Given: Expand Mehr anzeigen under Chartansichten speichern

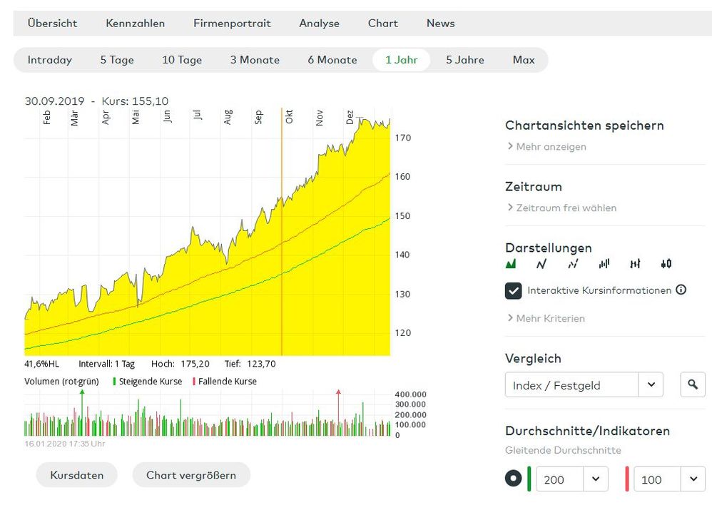Looking at the screenshot, I should tap(546, 146).
